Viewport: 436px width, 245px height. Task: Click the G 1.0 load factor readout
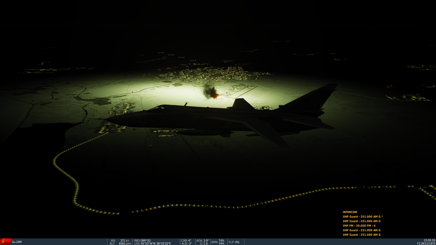click(x=204, y=244)
